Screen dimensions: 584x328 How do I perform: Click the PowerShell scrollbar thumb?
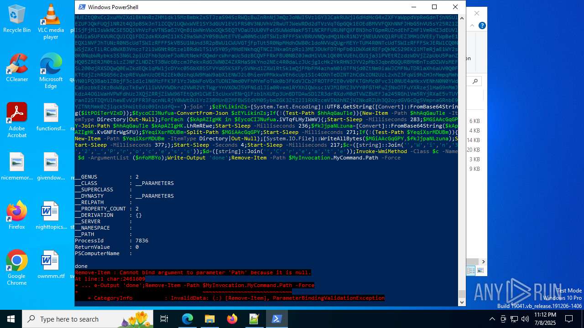pos(462,294)
